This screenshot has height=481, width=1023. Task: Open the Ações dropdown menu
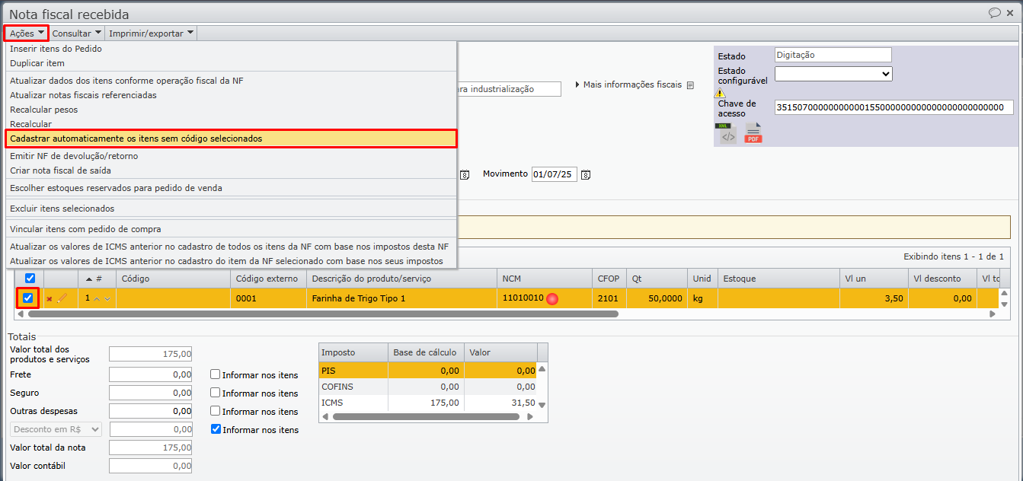pyautogui.click(x=27, y=33)
